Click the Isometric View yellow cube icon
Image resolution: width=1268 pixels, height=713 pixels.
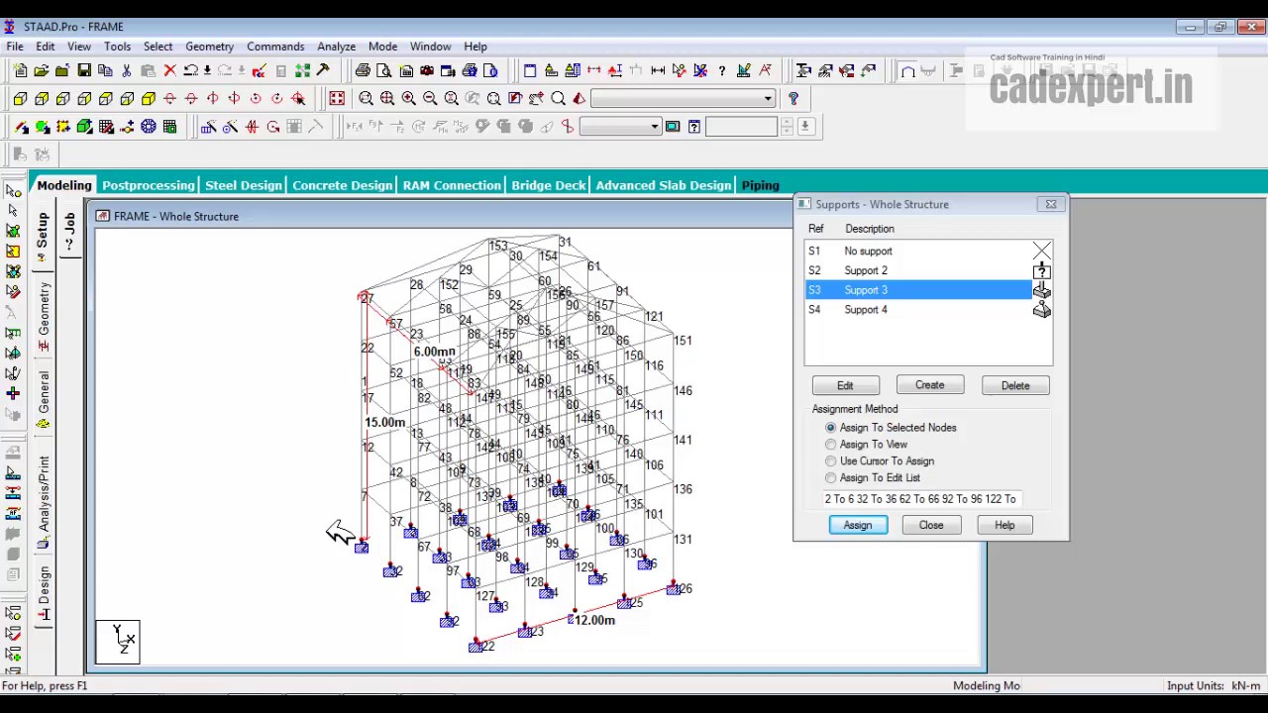click(149, 98)
